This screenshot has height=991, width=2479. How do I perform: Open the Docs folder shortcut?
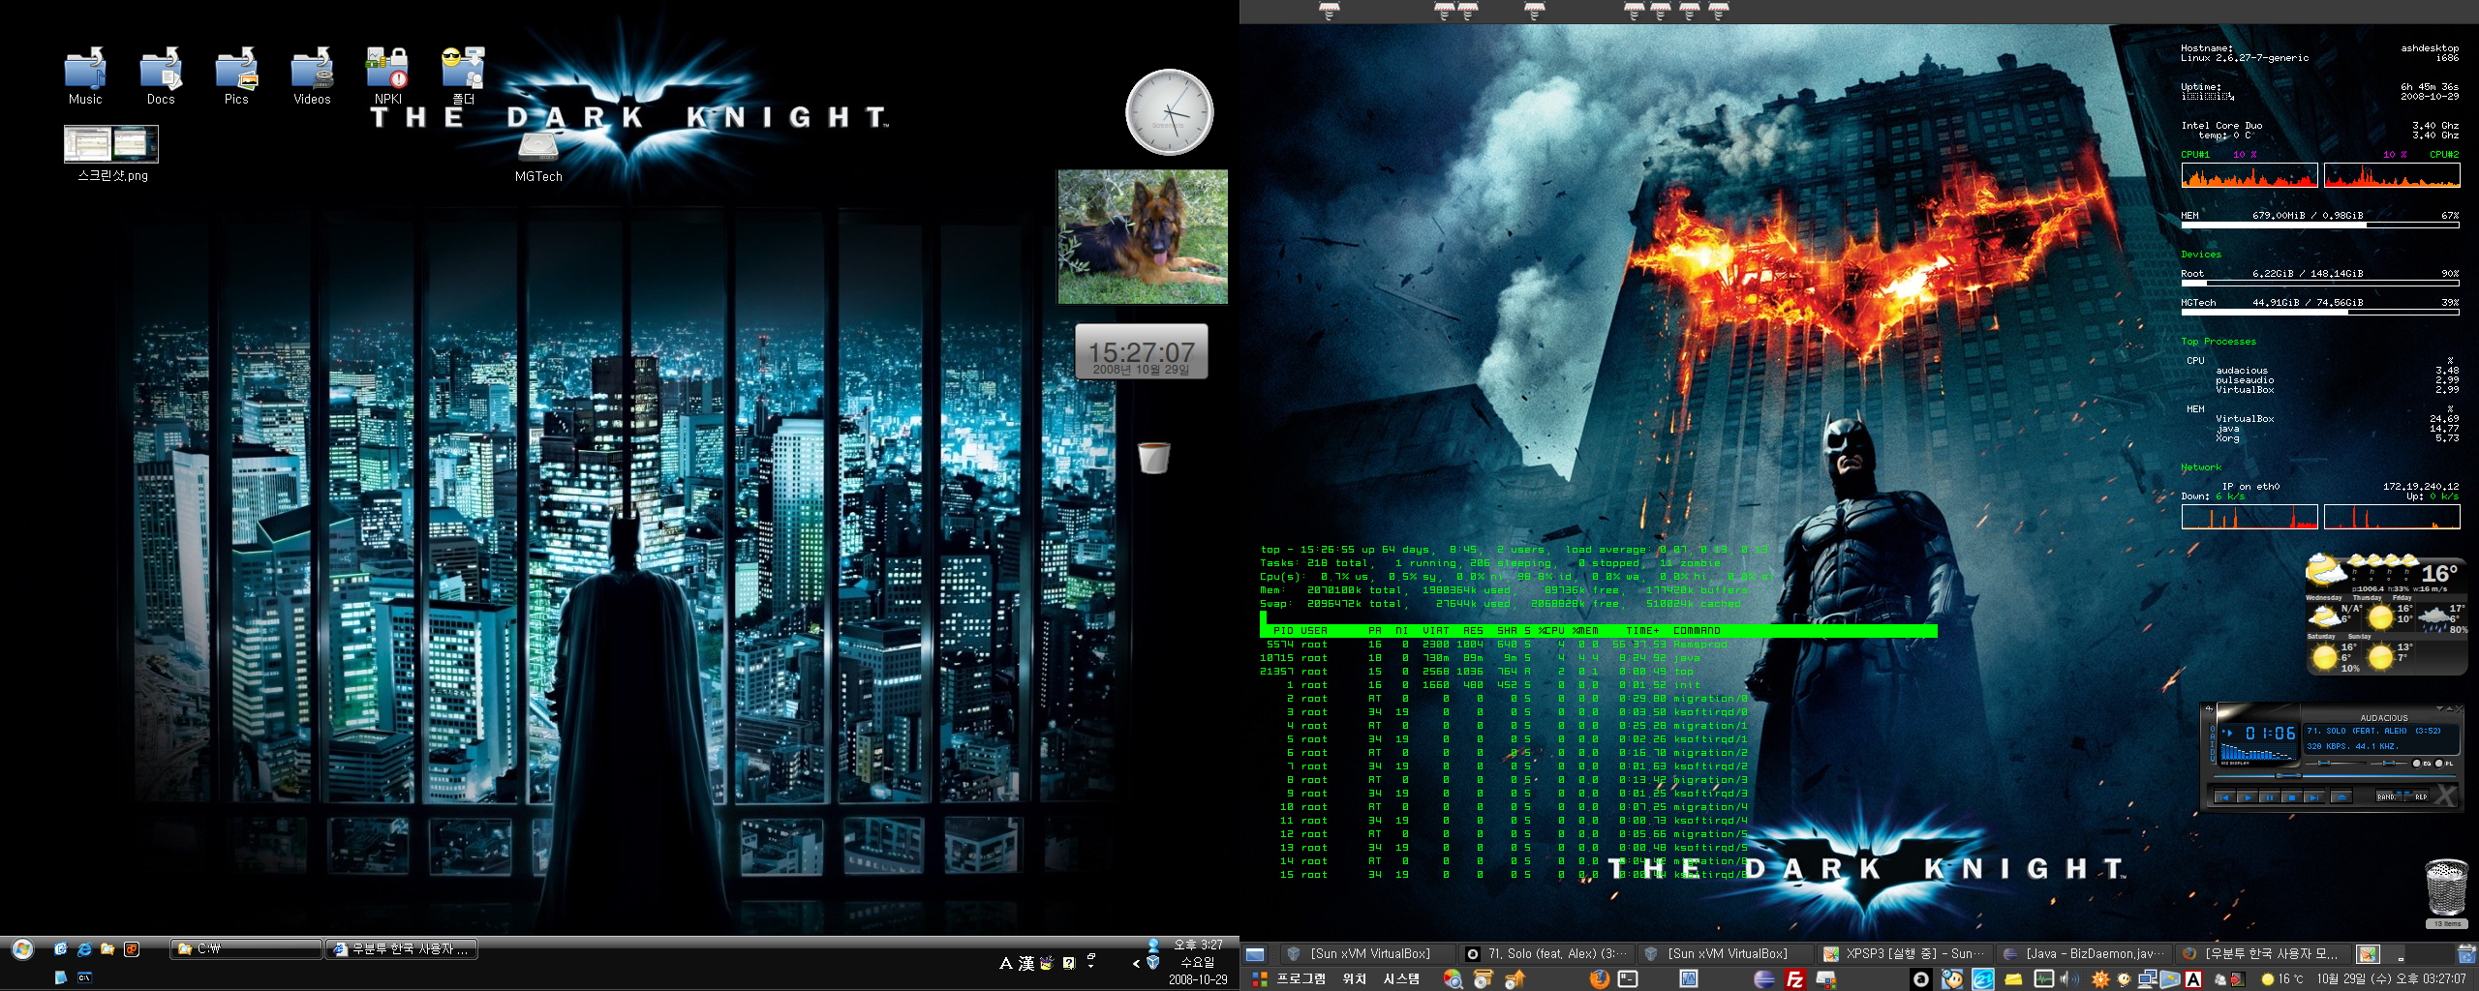pyautogui.click(x=161, y=75)
